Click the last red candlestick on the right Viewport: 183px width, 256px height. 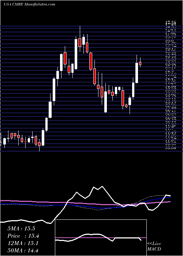click(x=140, y=63)
